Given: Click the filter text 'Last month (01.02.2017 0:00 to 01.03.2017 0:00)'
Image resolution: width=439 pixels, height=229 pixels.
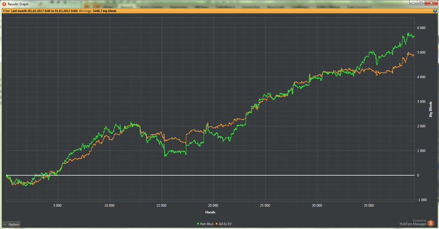Looking at the screenshot, I should click(x=45, y=11).
